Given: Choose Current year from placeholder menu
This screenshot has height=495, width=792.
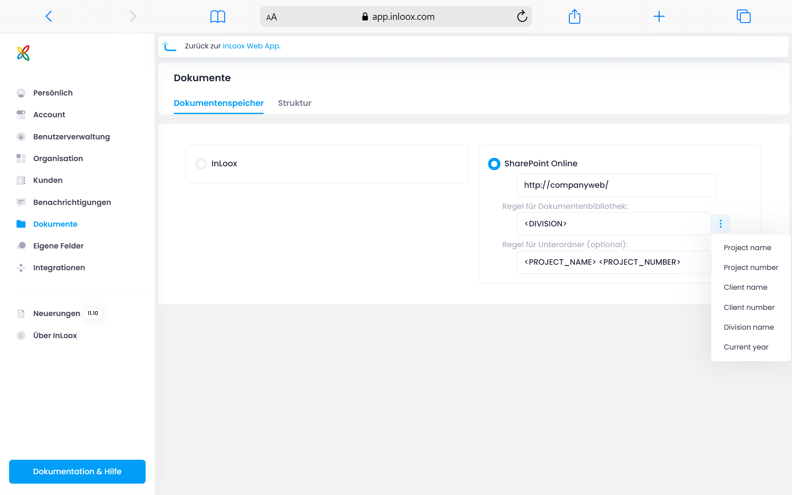Looking at the screenshot, I should coord(746,347).
